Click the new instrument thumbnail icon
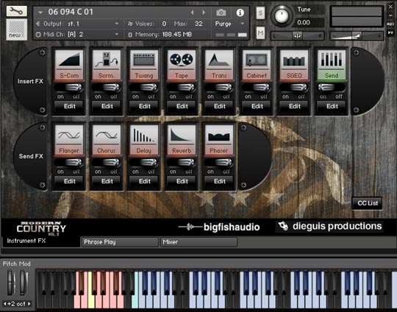This screenshot has width=397, height=312. 16,29
